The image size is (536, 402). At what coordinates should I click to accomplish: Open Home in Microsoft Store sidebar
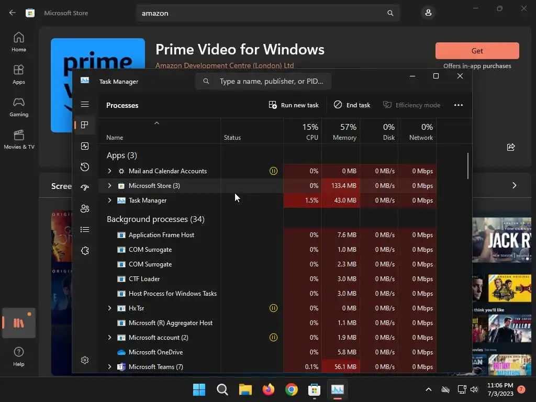point(19,42)
